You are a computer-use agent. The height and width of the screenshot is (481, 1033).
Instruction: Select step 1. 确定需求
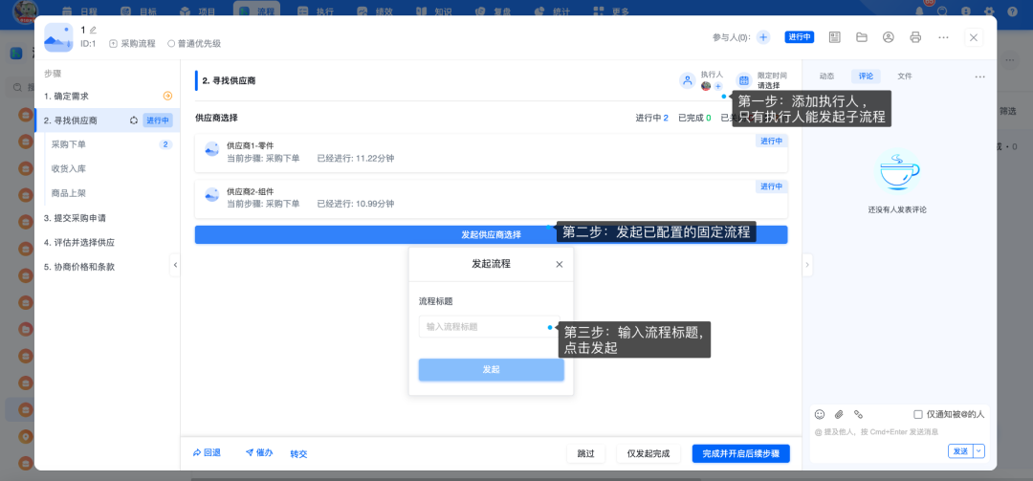click(x=107, y=97)
